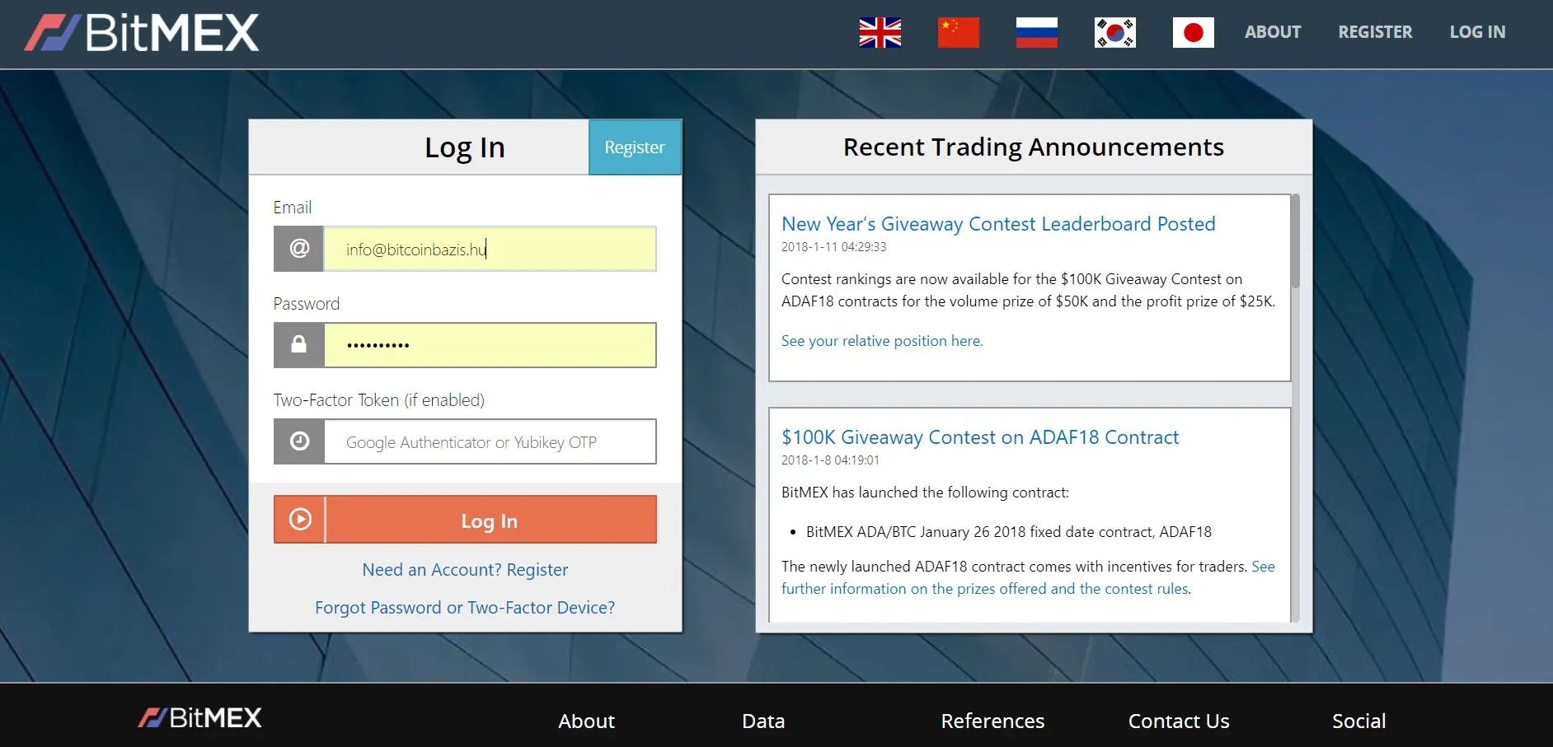The image size is (1553, 747).
Task: Click the BitMEX logo in the footer
Action: [199, 718]
